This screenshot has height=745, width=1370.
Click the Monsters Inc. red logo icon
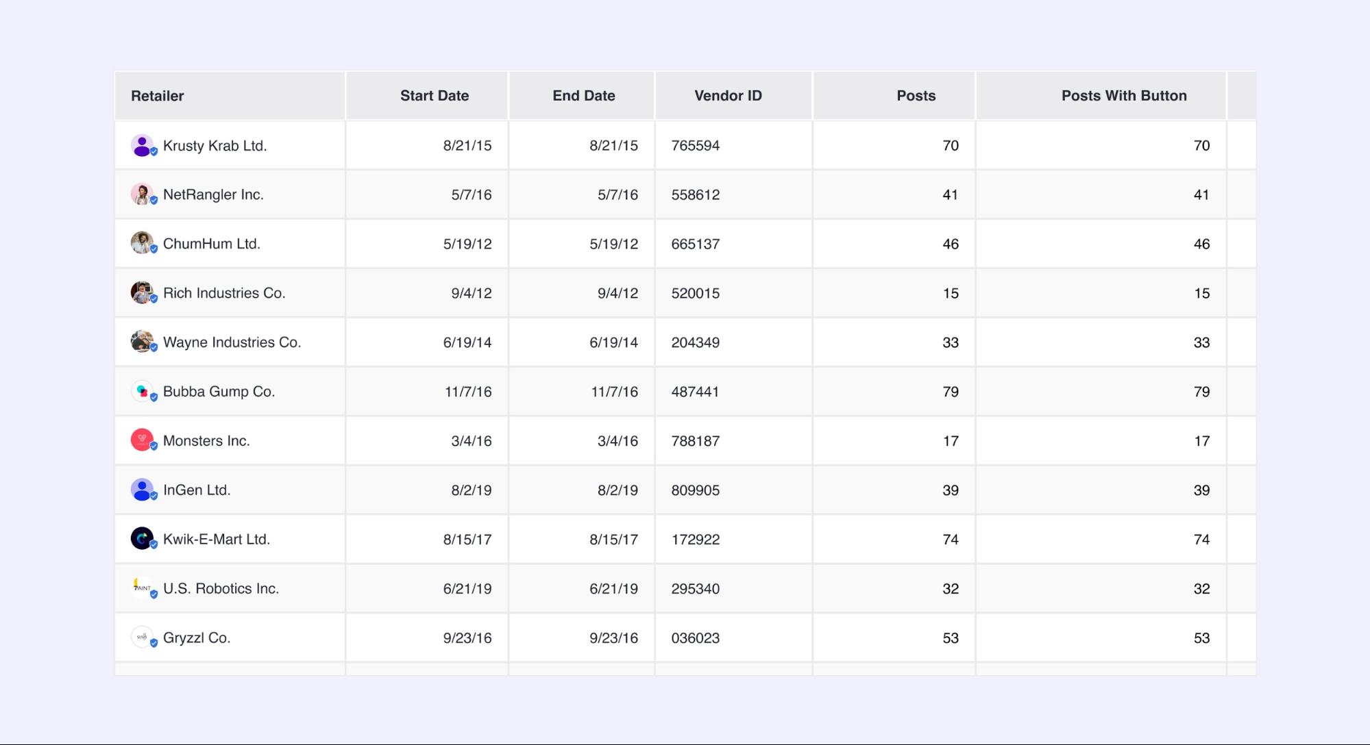pos(142,440)
